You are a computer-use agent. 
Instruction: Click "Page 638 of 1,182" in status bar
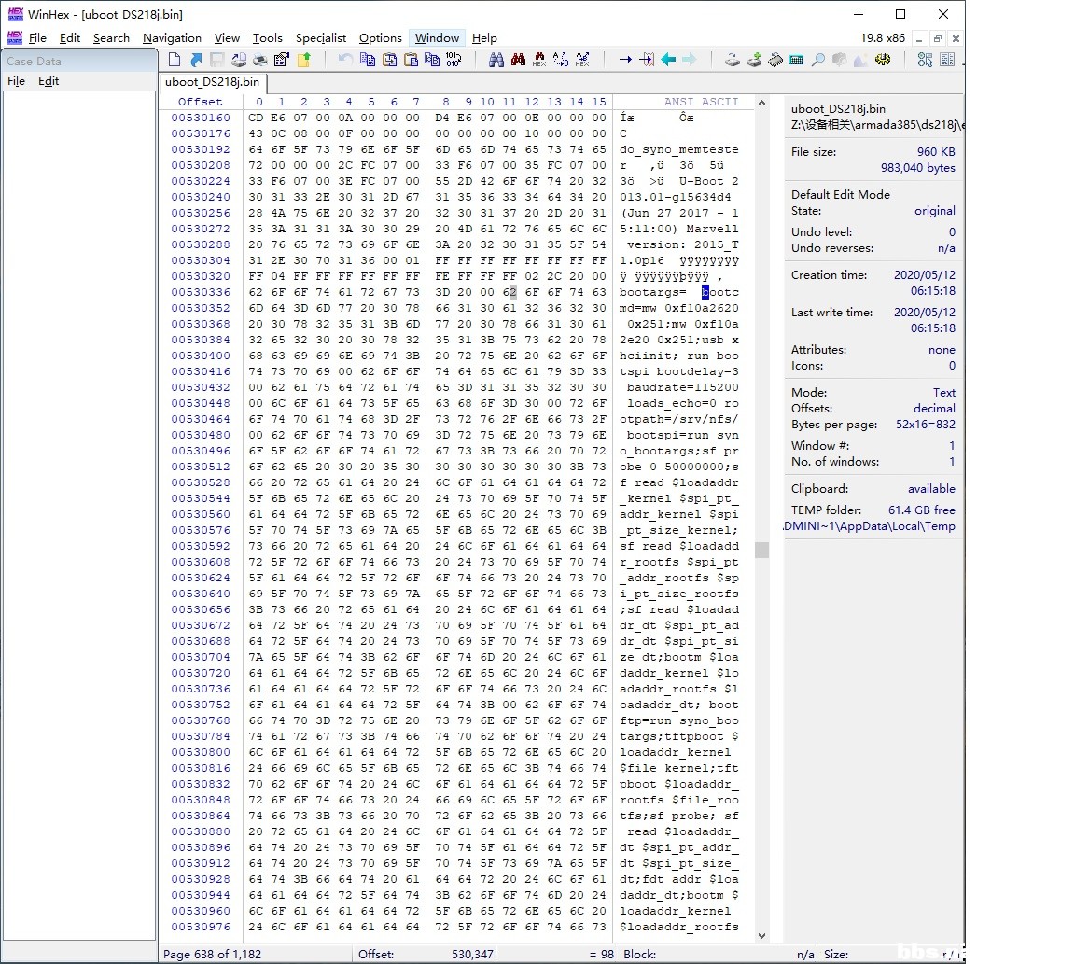213,955
